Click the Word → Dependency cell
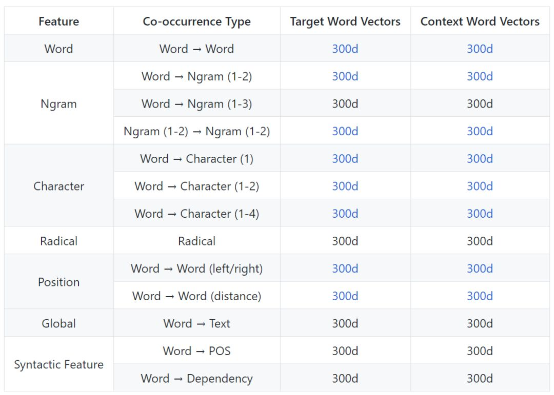 [196, 379]
